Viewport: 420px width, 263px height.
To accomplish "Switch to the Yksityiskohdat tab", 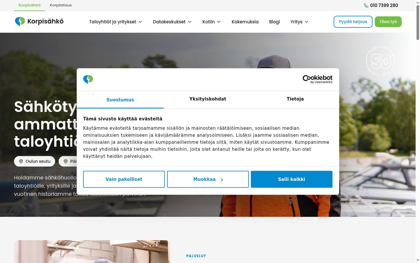I will [208, 99].
